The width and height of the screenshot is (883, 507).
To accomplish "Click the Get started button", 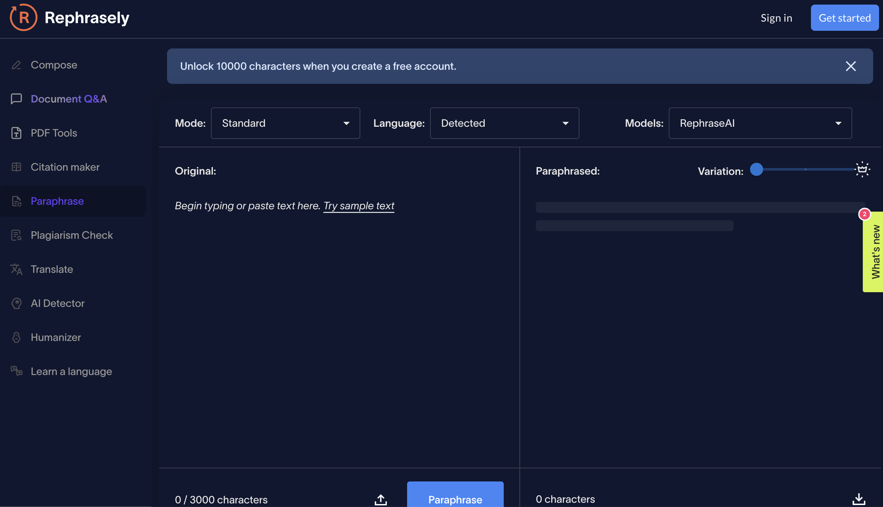I will pyautogui.click(x=844, y=18).
